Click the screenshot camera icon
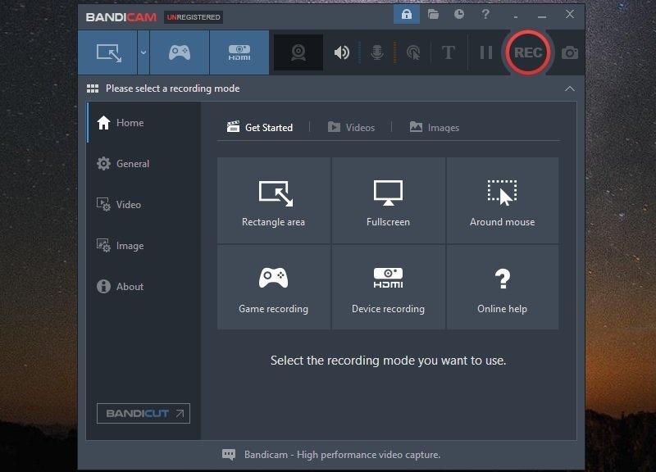 [x=570, y=52]
